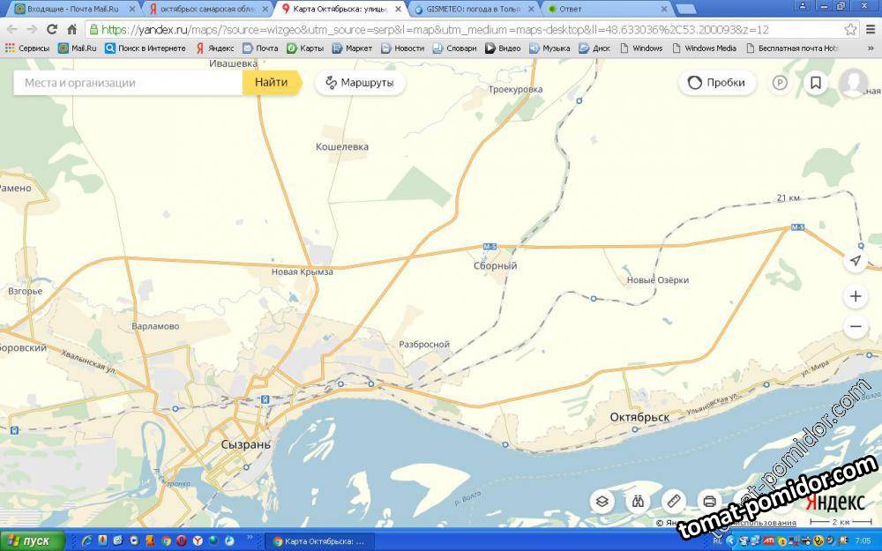The width and height of the screenshot is (882, 551).
Task: Open the Windows пуск Start menu
Action: pos(33,540)
